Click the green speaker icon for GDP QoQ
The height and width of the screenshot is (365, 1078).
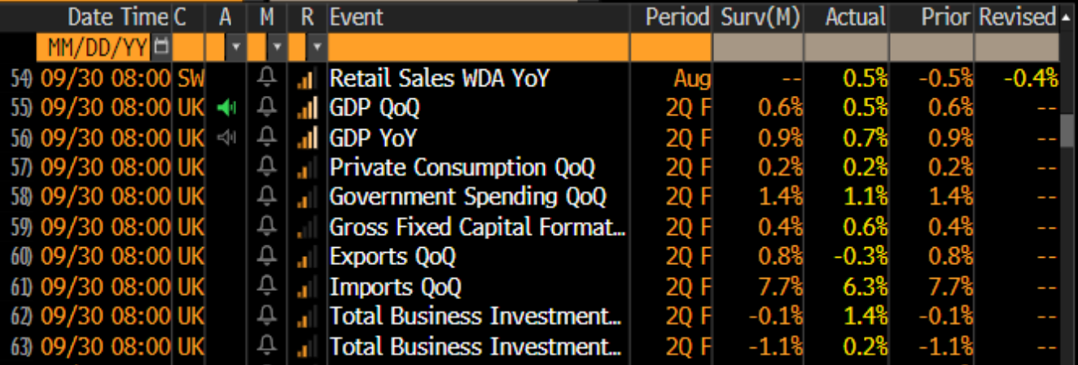tap(226, 108)
